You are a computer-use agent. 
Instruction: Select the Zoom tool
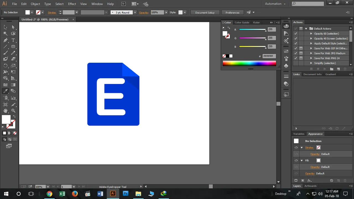click(13, 111)
